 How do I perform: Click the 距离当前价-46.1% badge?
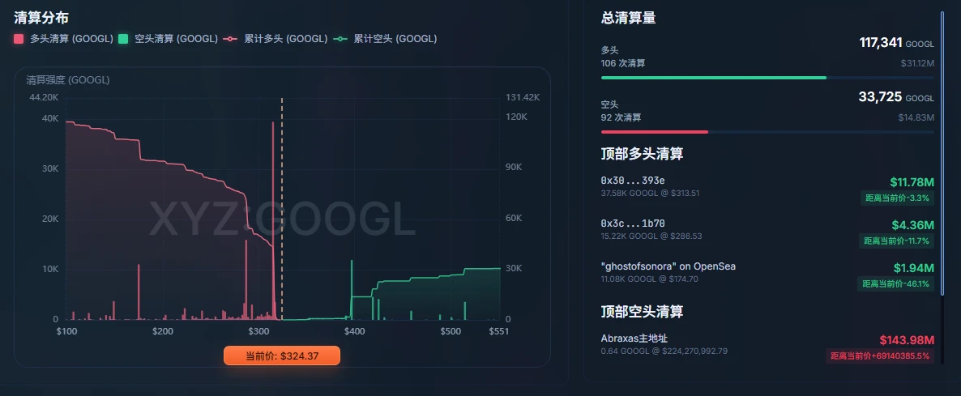pos(895,283)
